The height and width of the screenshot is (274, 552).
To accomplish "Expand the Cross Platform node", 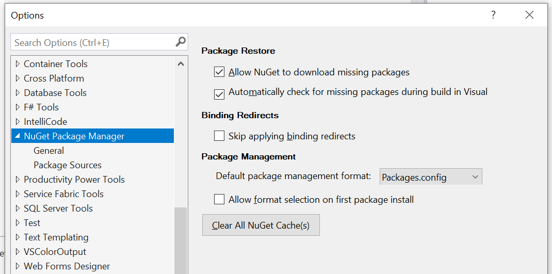I will pos(18,78).
